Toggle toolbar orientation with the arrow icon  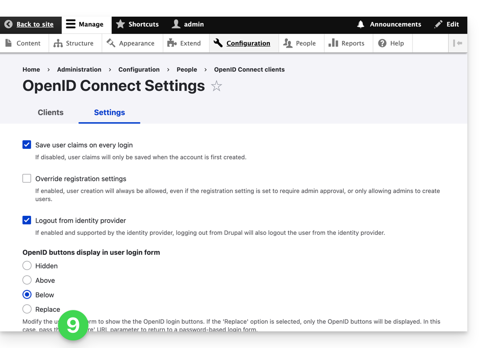click(457, 43)
